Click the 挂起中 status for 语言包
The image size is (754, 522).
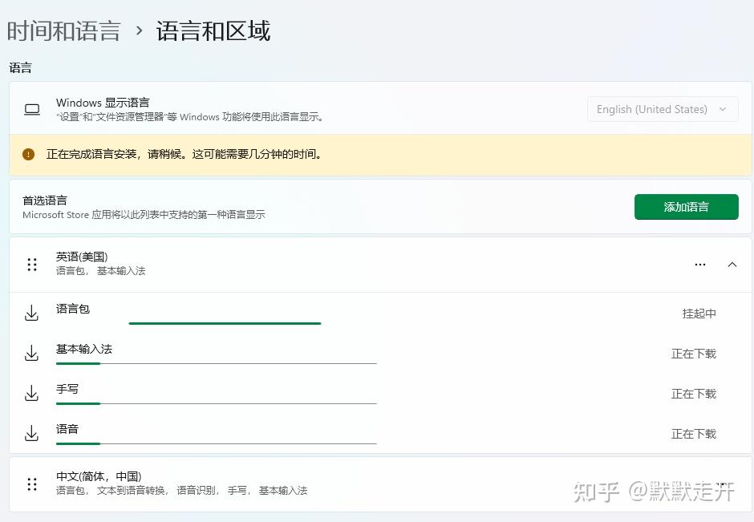[699, 314]
